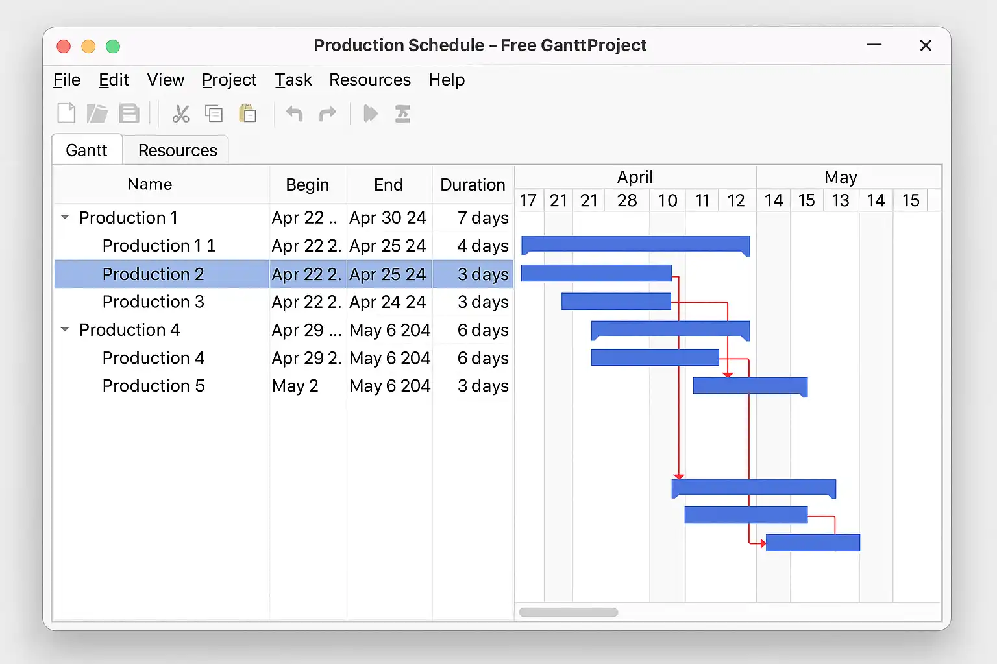Viewport: 997px width, 664px height.
Task: Undo the last action in the toolbar
Action: coord(295,113)
